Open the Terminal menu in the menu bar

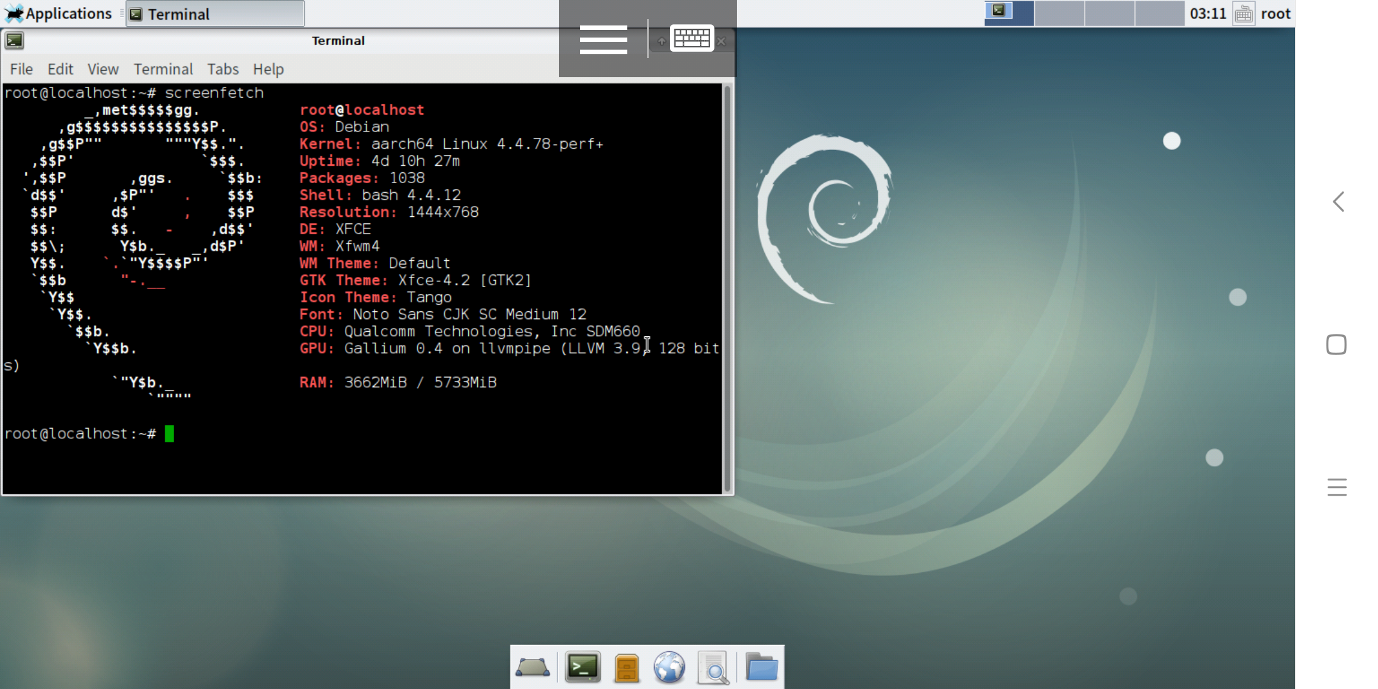point(163,69)
